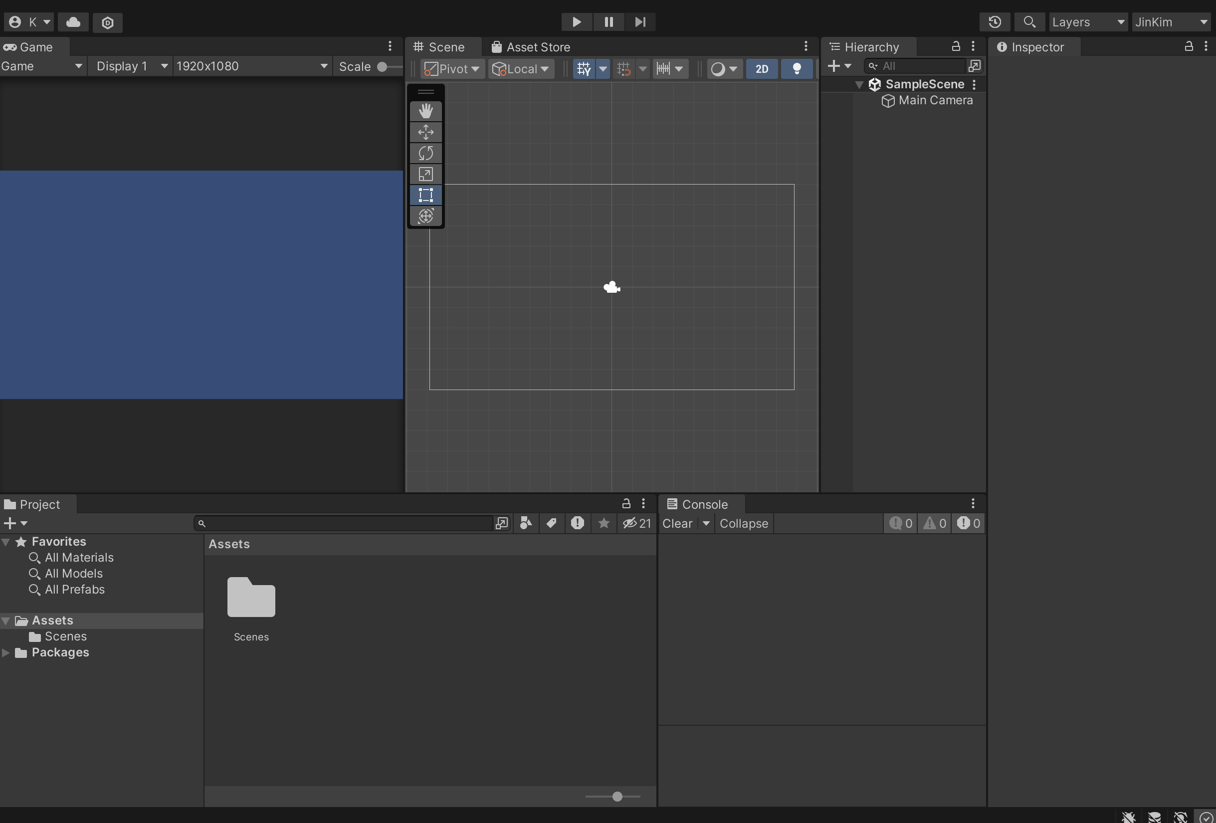
Task: Adjust the Project icon size slider
Action: 617,797
